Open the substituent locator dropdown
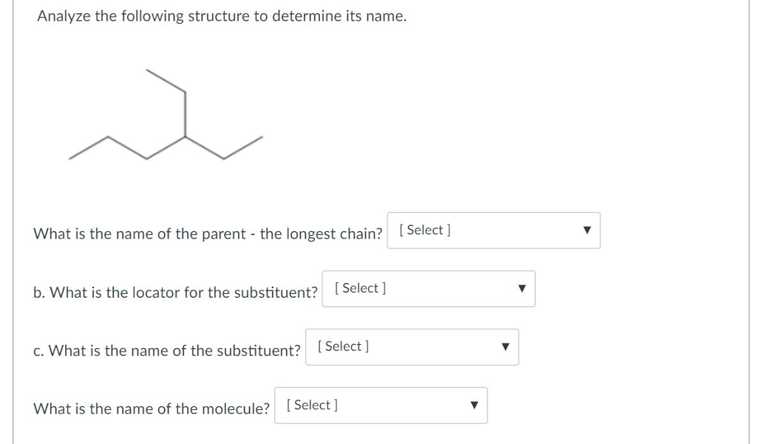The image size is (757, 444). click(428, 289)
